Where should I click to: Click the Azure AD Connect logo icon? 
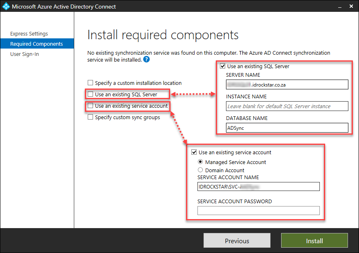6,7
